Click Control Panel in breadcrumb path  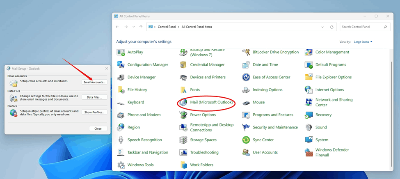[166, 27]
